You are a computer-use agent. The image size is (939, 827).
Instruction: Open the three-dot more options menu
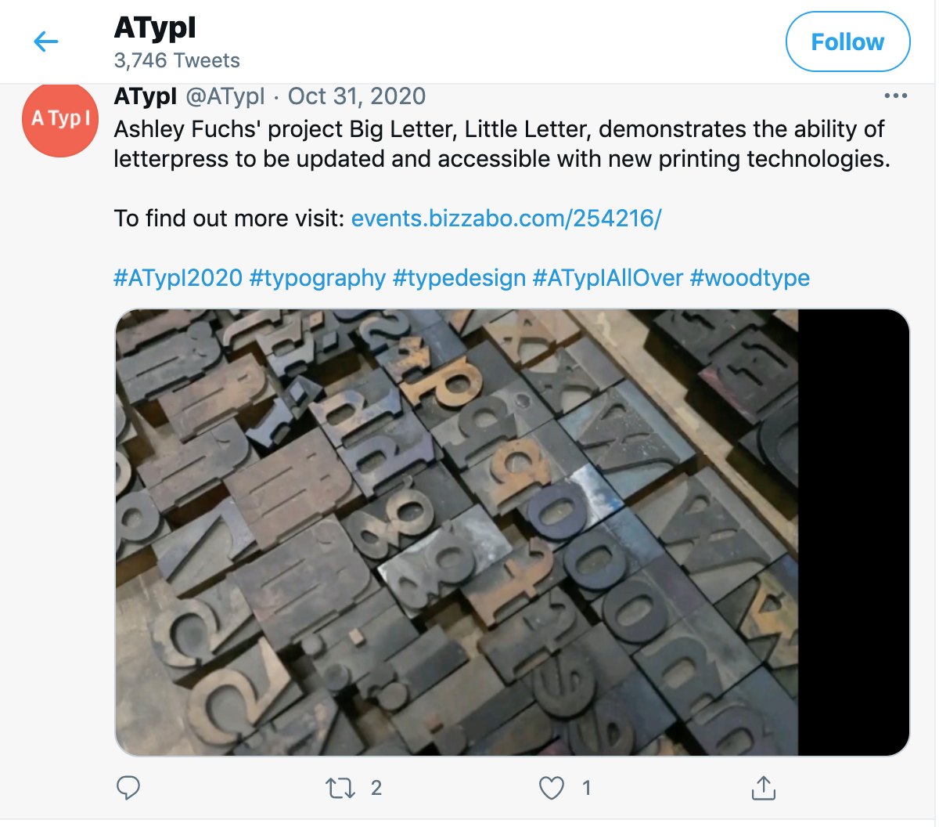[895, 96]
